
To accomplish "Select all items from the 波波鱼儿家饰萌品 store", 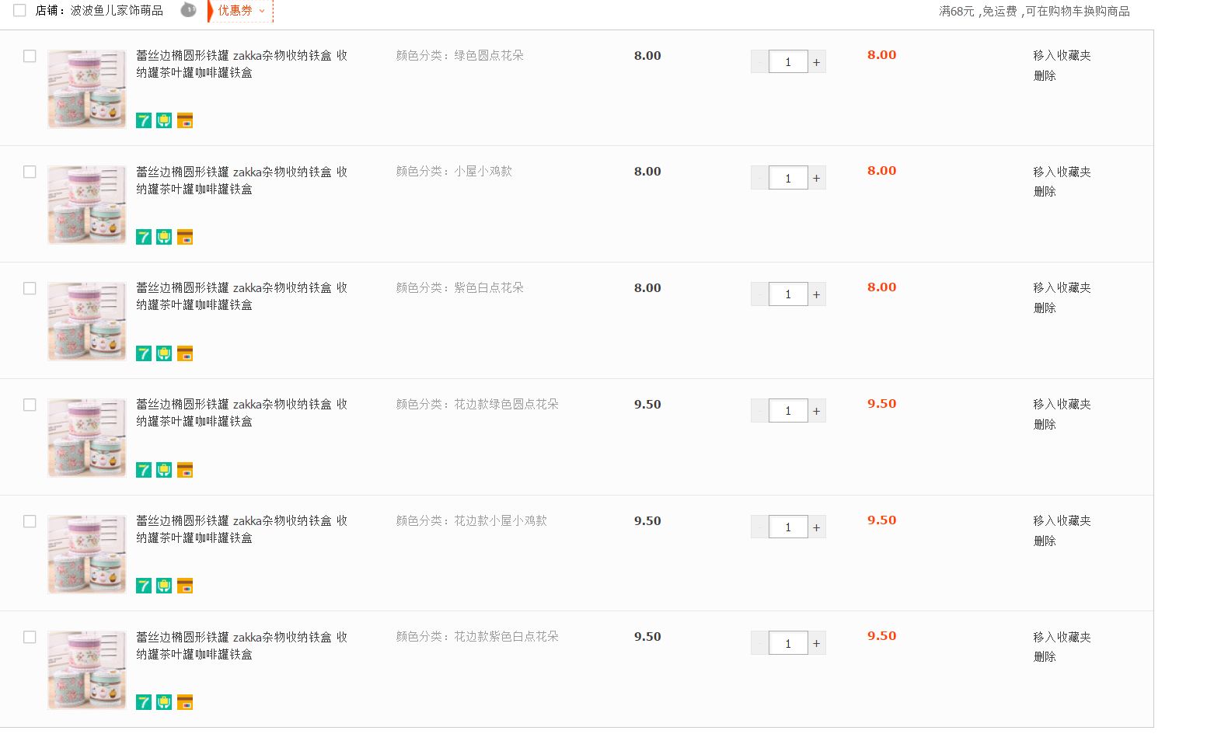I will pyautogui.click(x=19, y=10).
